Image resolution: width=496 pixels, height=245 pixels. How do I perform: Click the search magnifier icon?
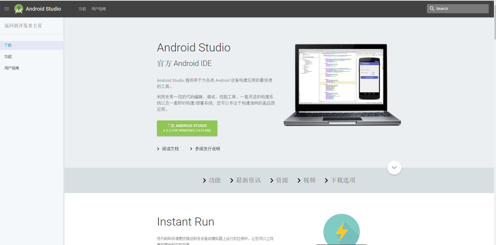432,9
